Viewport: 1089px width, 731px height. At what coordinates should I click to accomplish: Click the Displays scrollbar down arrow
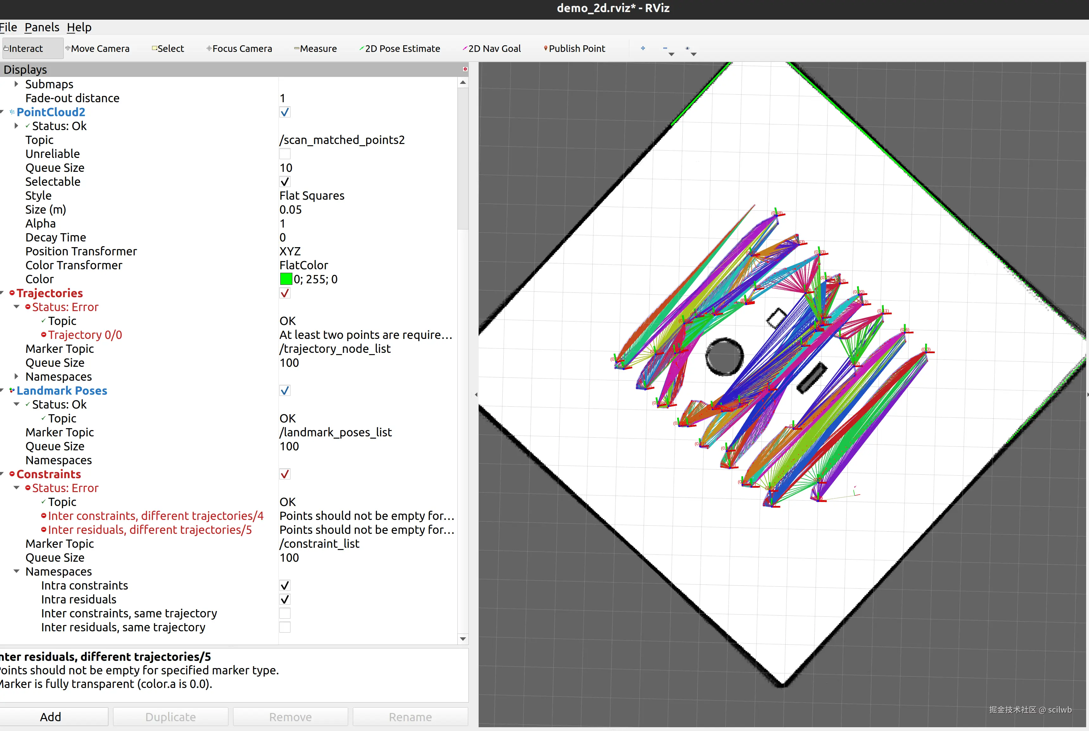(x=462, y=639)
